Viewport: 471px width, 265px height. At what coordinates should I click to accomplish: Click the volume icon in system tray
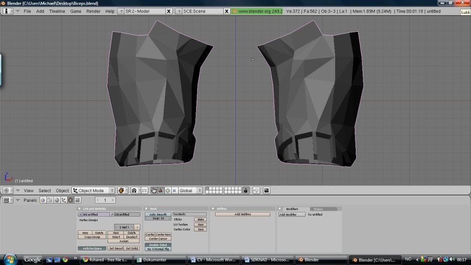tap(452, 259)
